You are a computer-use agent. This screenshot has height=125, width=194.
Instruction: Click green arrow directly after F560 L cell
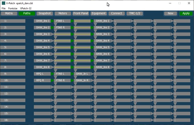72,21
